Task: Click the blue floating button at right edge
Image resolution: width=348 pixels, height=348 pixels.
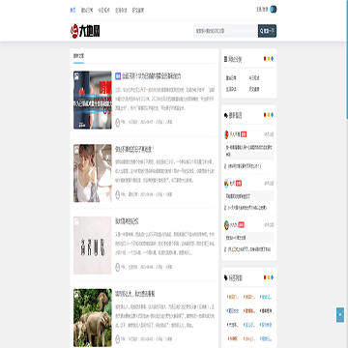Action: click(x=340, y=315)
